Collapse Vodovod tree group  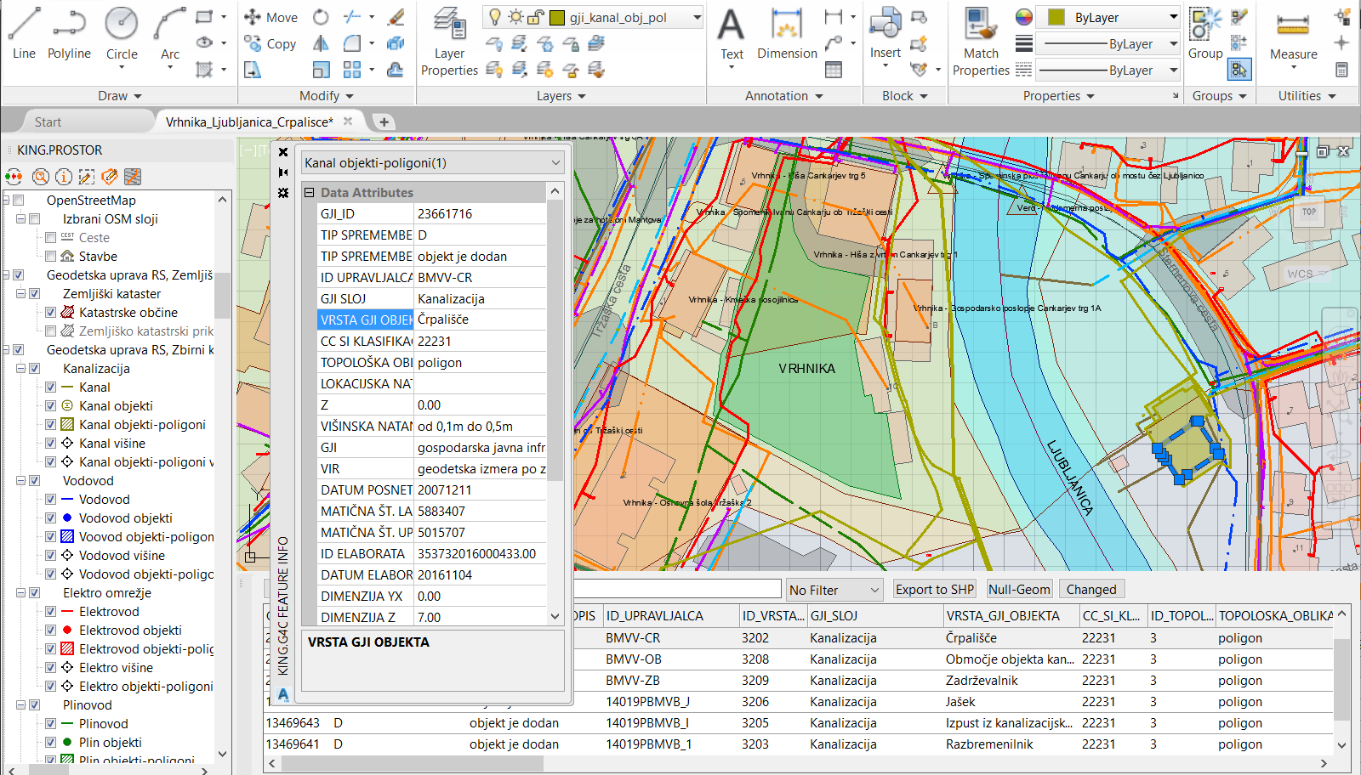(x=20, y=481)
